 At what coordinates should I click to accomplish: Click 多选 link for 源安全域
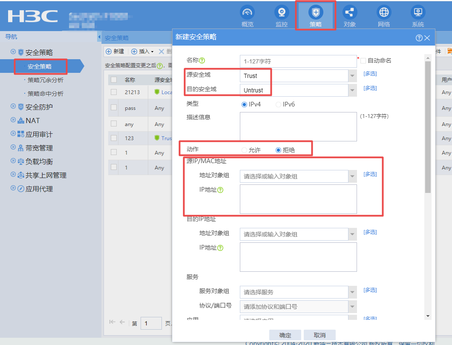(370, 74)
